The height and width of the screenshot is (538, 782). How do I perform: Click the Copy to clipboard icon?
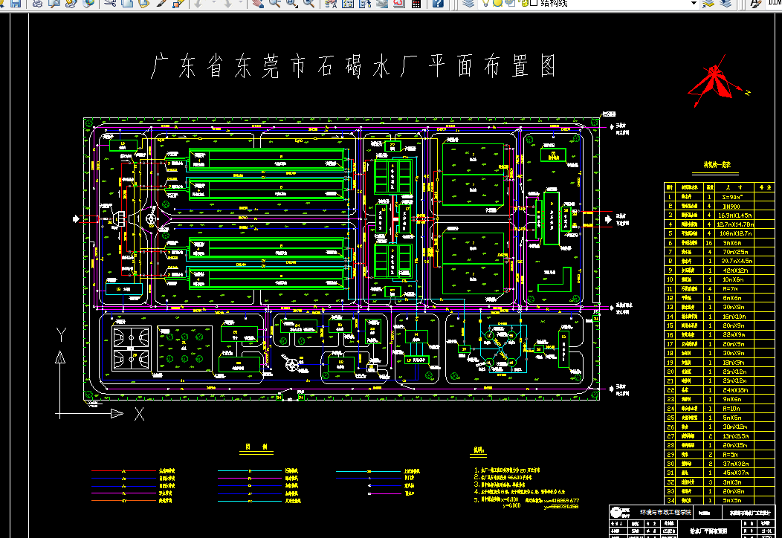click(127, 3)
